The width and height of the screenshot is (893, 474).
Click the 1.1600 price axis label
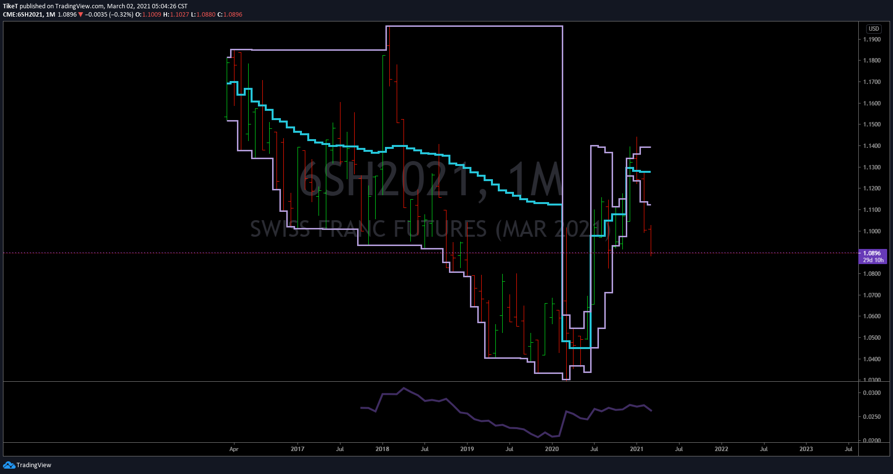(872, 103)
